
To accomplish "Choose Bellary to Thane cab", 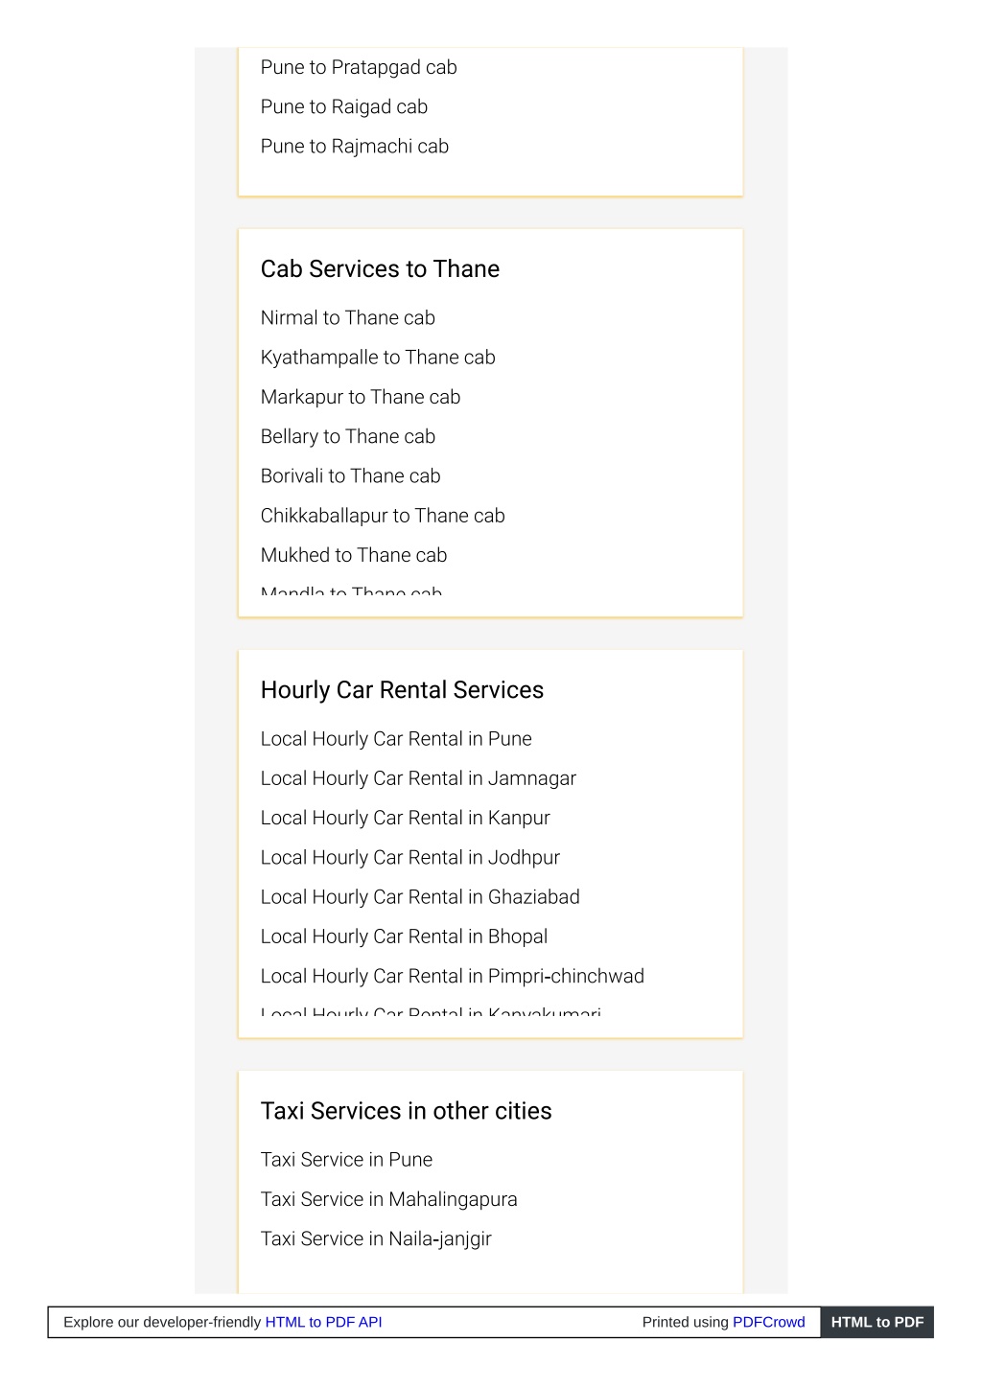I will coord(348,436).
